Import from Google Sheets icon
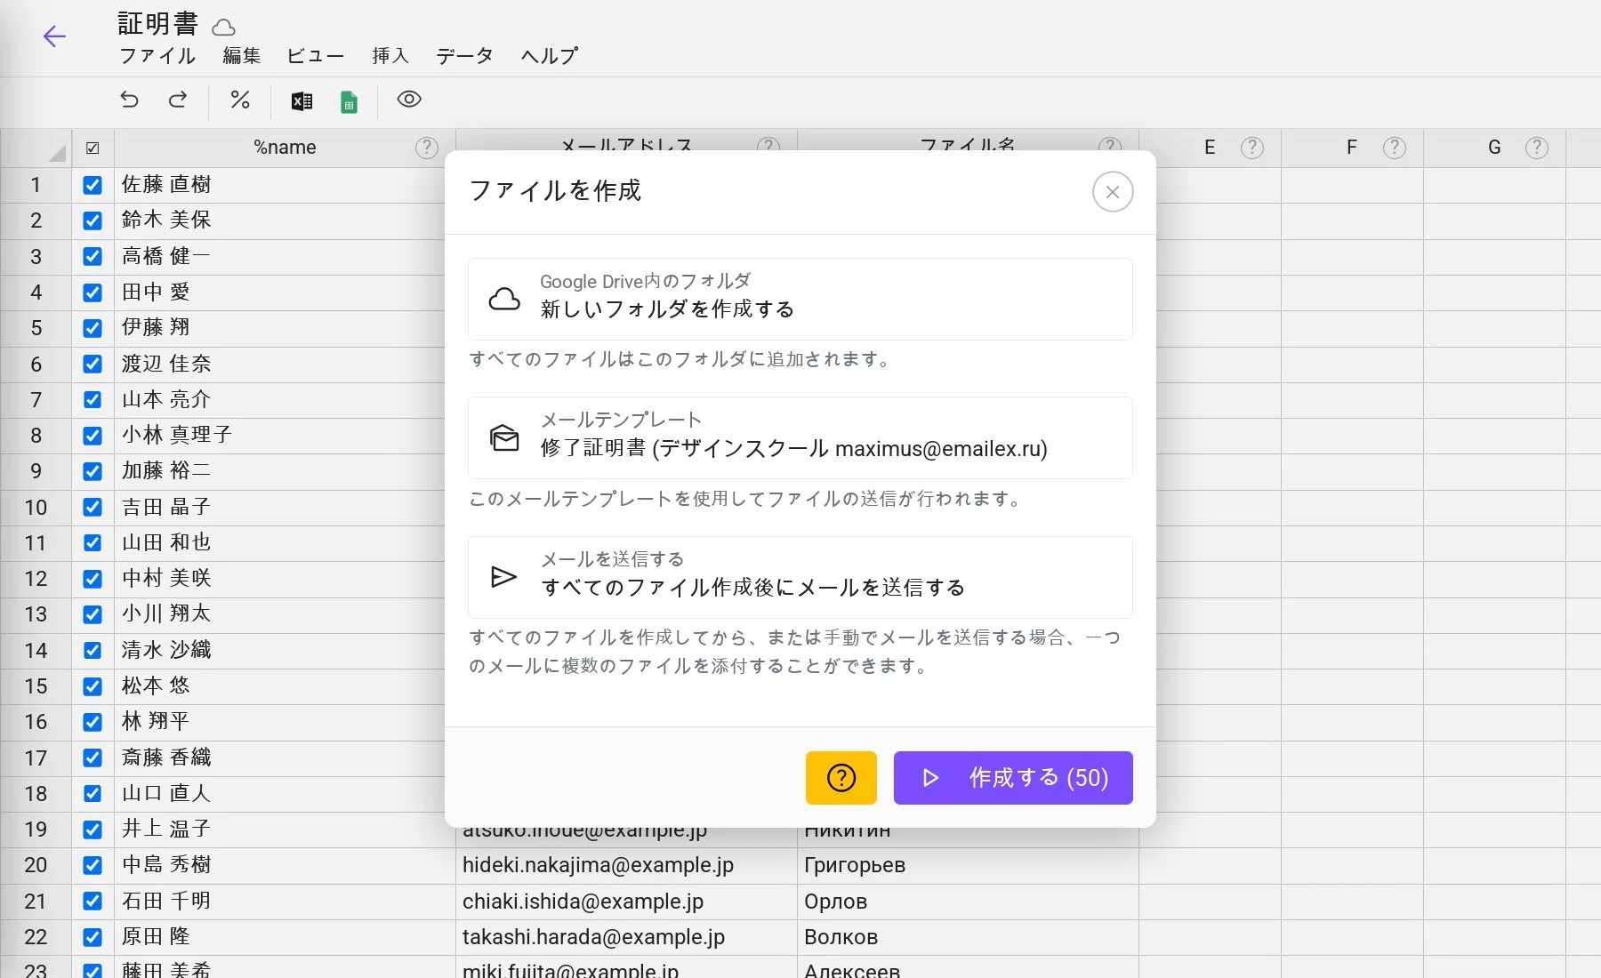Screen dimensions: 1601x978 349,101
